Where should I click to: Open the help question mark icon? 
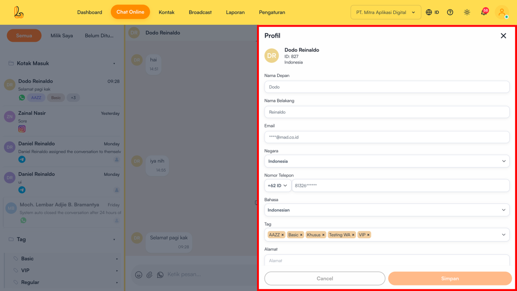point(450,12)
